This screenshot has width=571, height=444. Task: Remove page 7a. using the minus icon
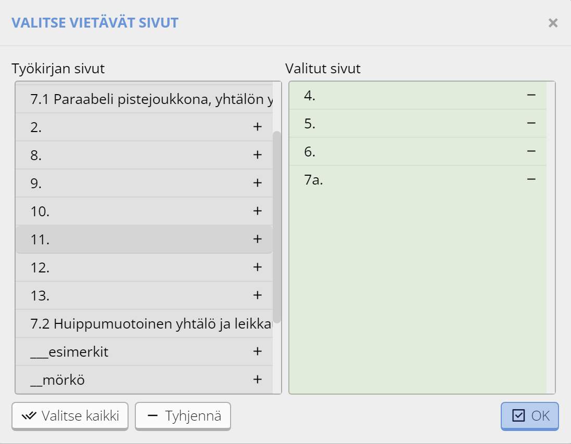tap(531, 180)
